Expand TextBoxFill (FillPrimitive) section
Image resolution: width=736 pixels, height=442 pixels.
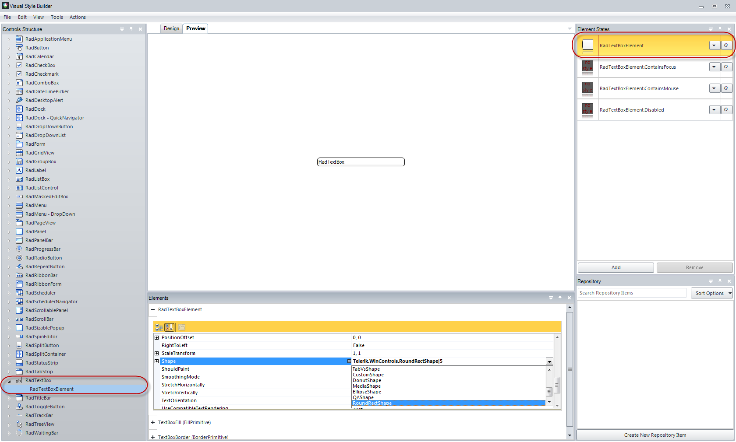click(153, 422)
